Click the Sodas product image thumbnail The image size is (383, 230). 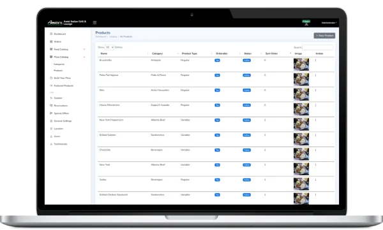click(301, 184)
